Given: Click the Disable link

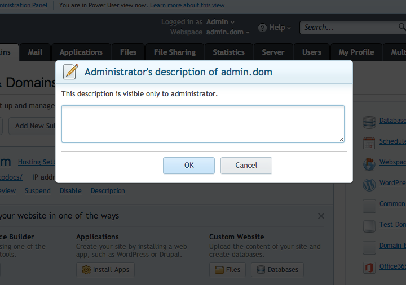Looking at the screenshot, I should coord(70,191).
